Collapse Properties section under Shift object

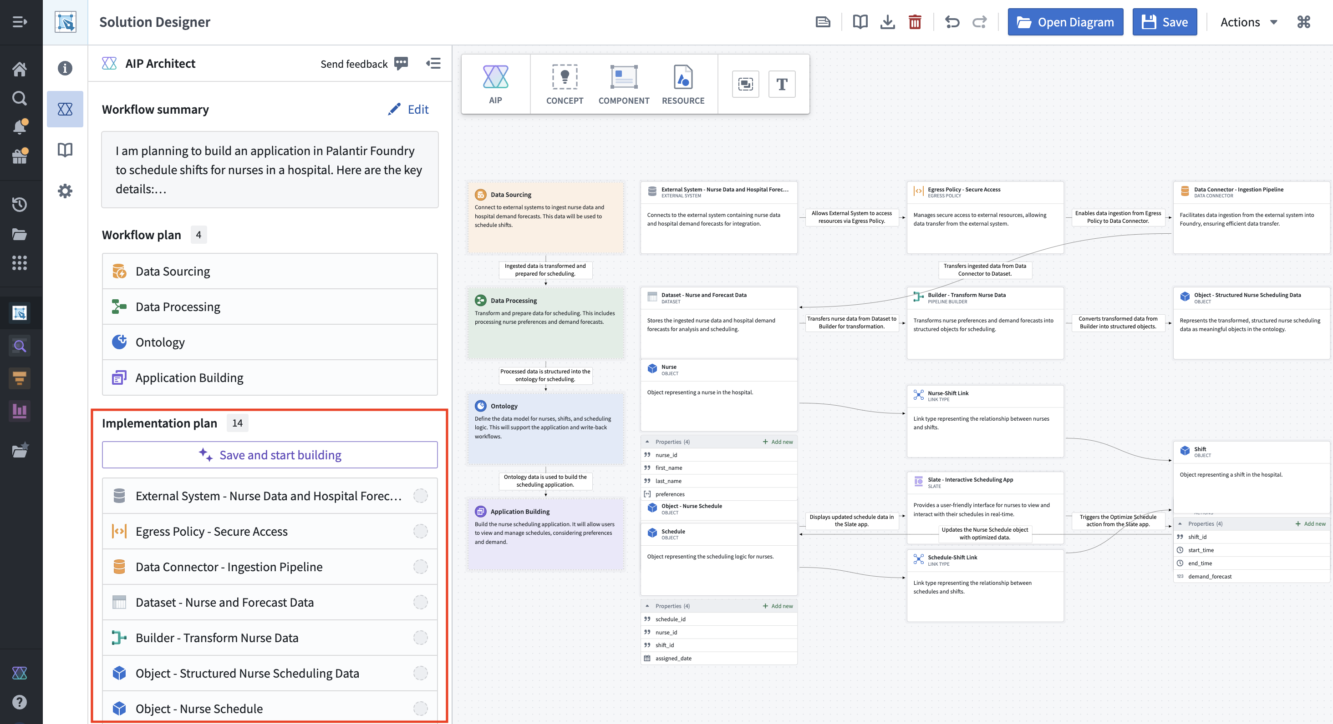pyautogui.click(x=1180, y=524)
